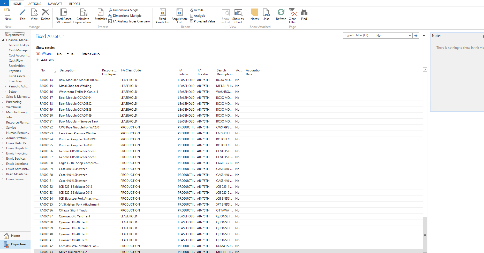Image resolution: width=484 pixels, height=253 pixels.
Task: Open FA Posting Types Overview
Action: point(129,21)
